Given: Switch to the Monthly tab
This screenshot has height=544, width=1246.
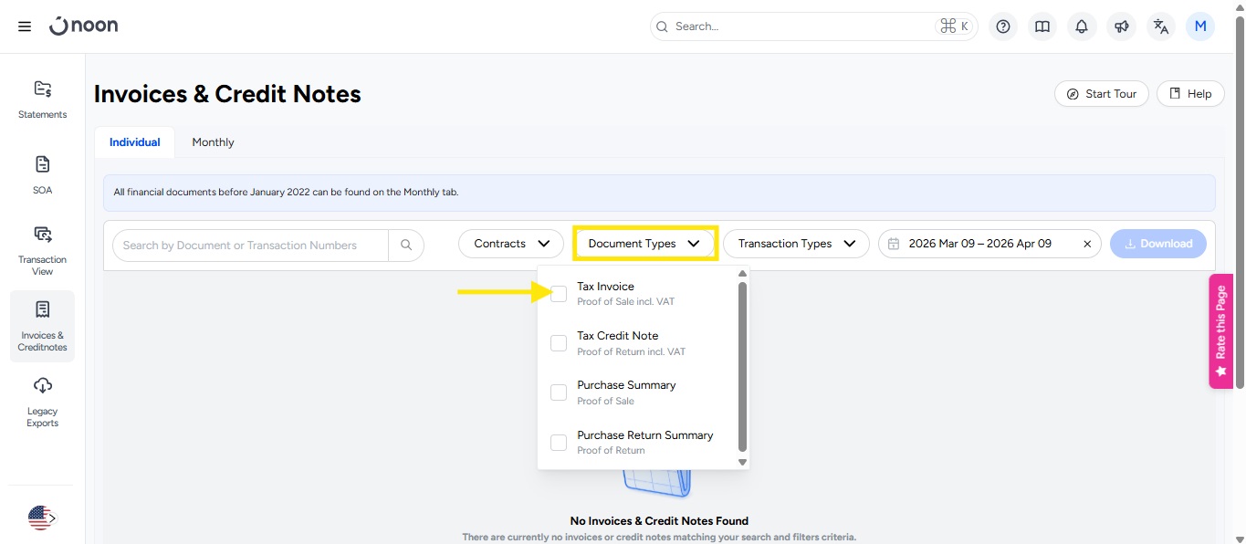Looking at the screenshot, I should (213, 142).
